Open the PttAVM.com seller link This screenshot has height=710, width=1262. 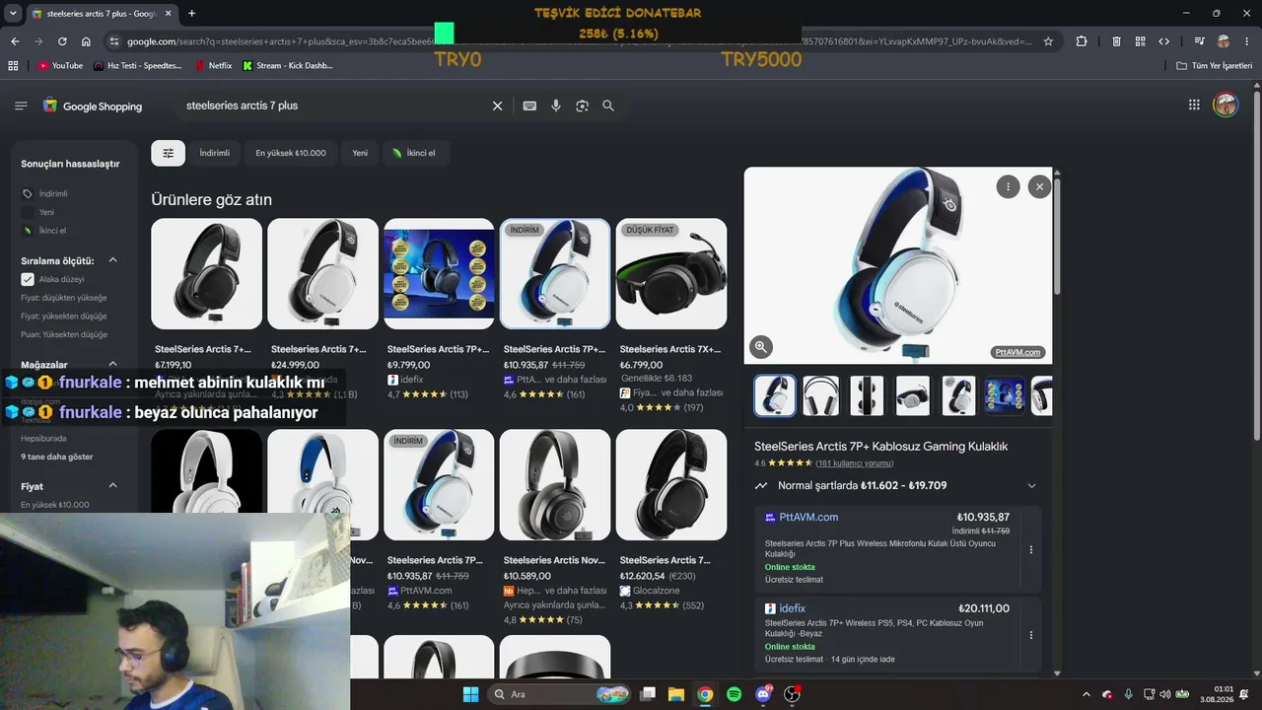(808, 517)
